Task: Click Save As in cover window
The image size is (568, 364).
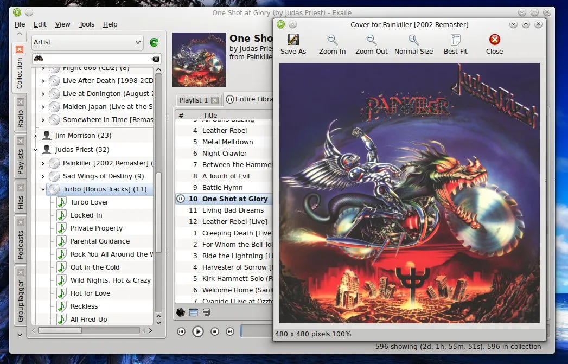Action: (x=293, y=44)
